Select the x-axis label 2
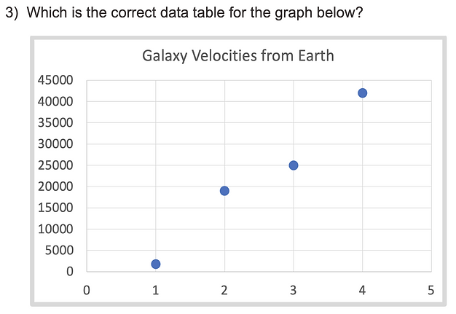456x314 pixels. coord(224,291)
